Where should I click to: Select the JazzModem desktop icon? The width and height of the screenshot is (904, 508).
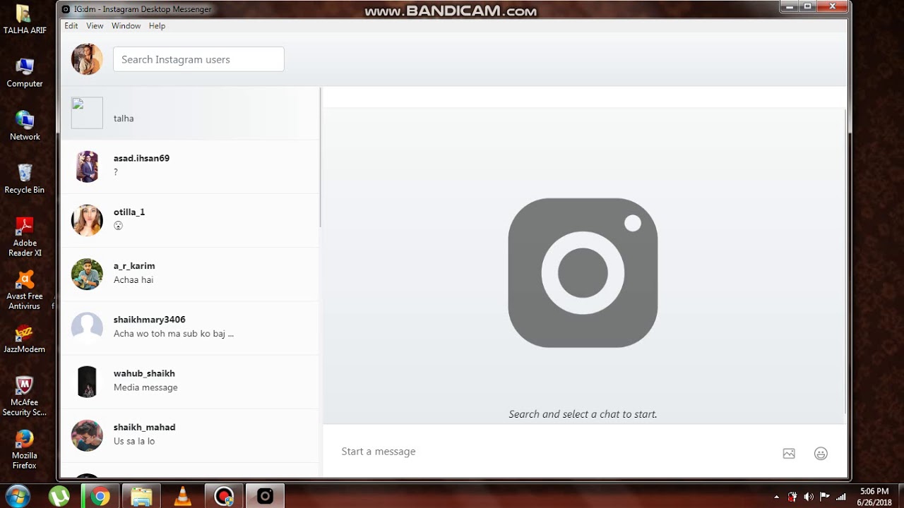(x=25, y=339)
